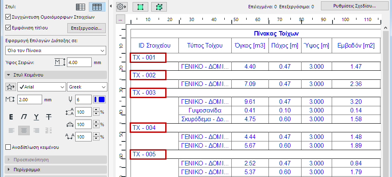Align text left
The height and width of the screenshot is (177, 392).
(x=12, y=130)
